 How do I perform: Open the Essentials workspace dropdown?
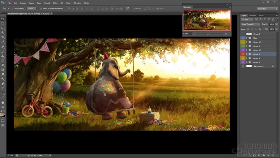pyautogui.click(x=267, y=8)
